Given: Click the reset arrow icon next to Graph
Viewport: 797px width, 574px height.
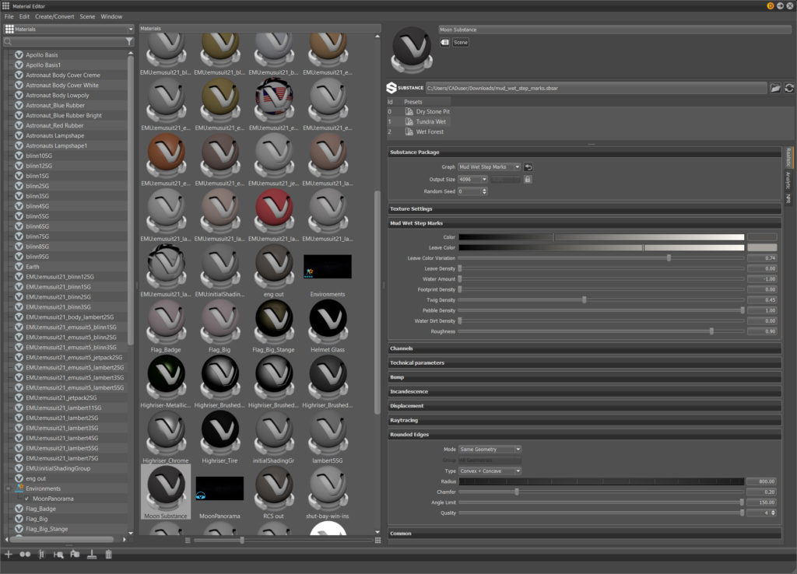Looking at the screenshot, I should (x=528, y=166).
